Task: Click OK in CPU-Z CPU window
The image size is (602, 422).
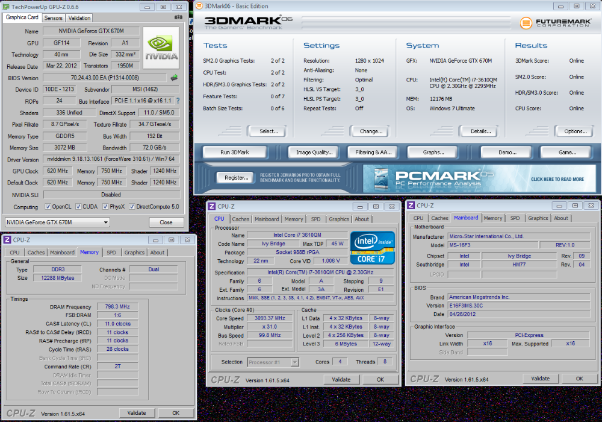Action: coord(380,379)
